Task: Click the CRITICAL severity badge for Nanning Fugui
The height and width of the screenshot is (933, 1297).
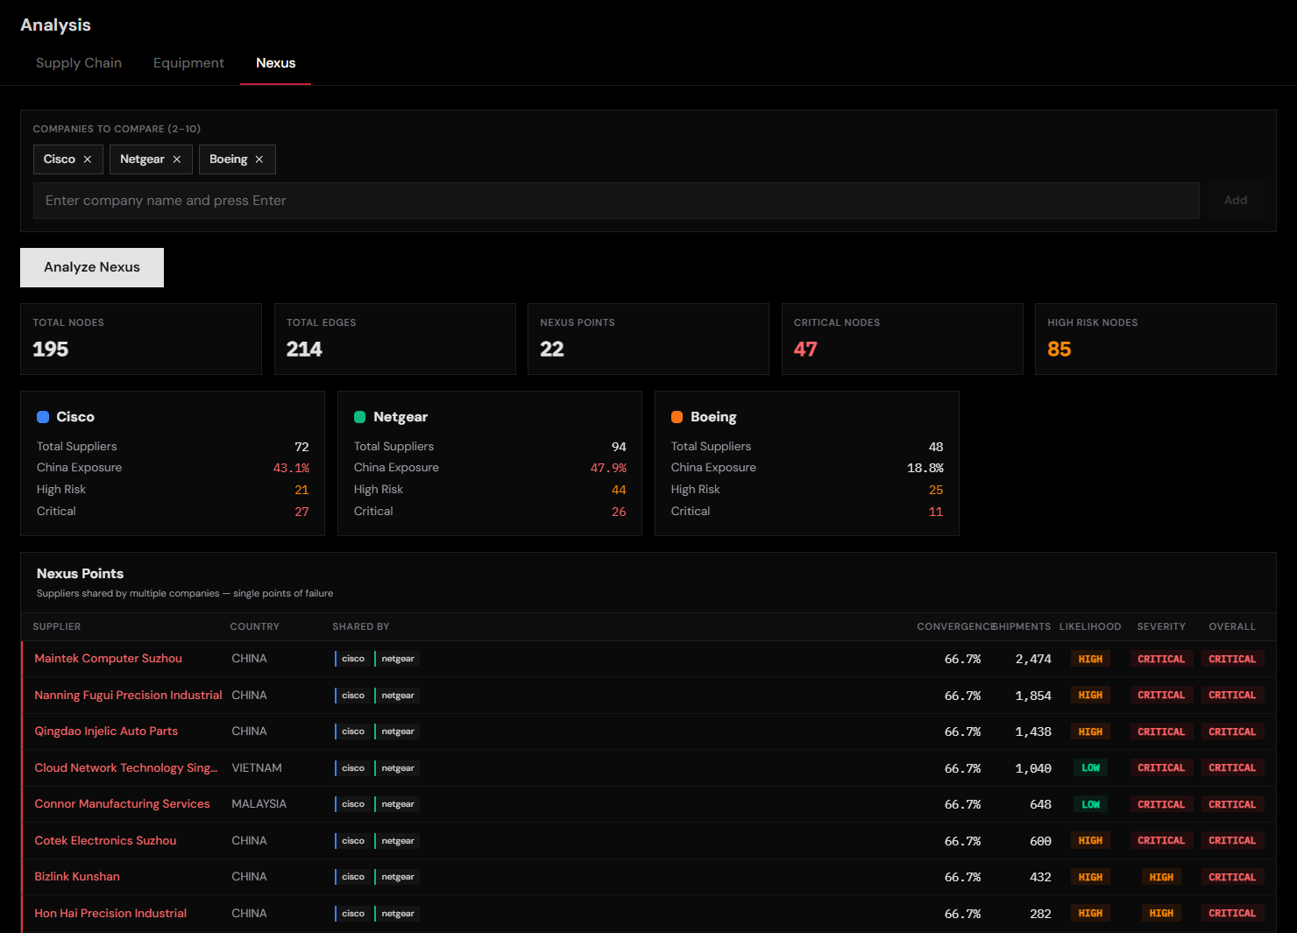Action: [1161, 695]
